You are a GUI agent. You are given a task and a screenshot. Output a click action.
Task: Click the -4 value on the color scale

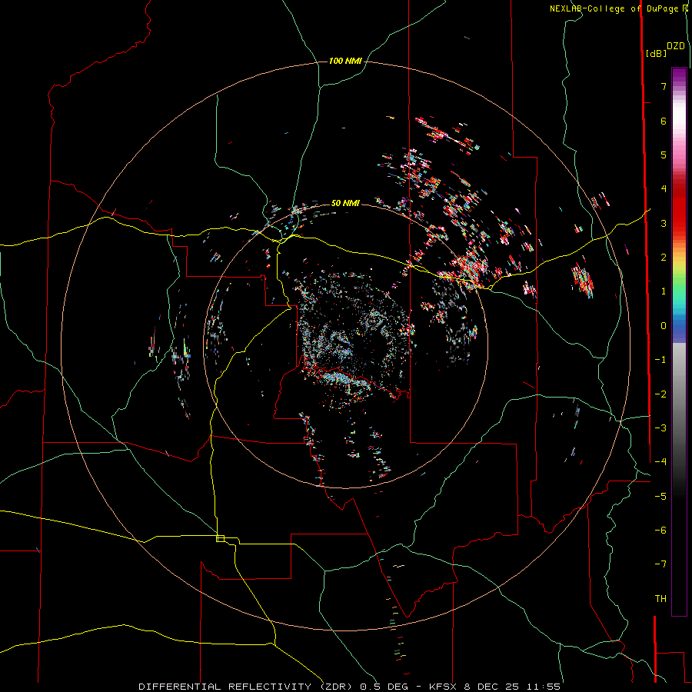[x=660, y=462]
